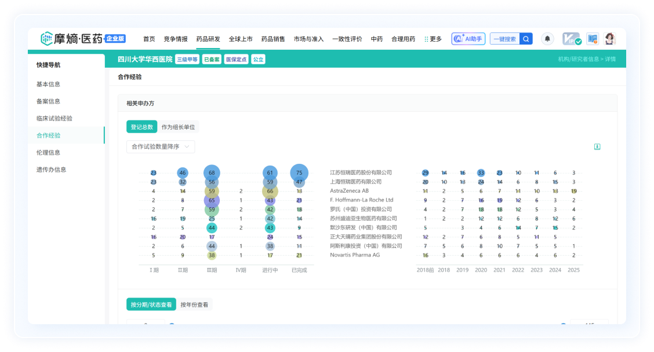Open the 全球上市 menu

pyautogui.click(x=241, y=39)
